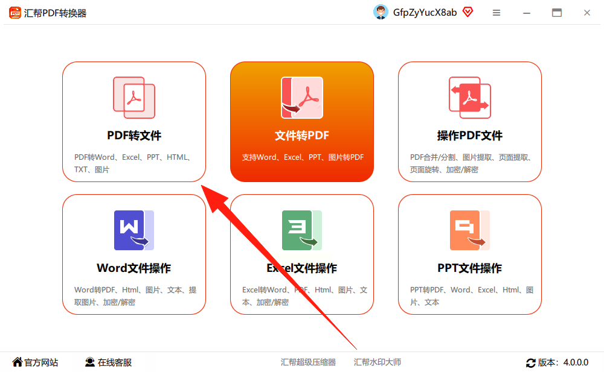The height and width of the screenshot is (372, 604).
Task: Click the PPT文件操作 card title
Action: [469, 268]
